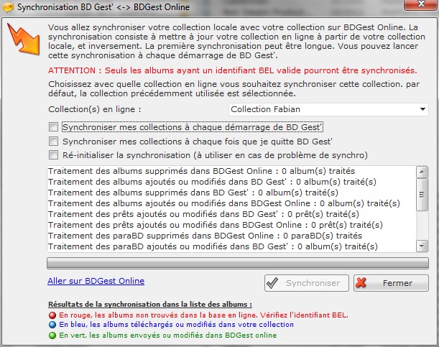Click the 'En bleu, les albums téléchargés' text
The width and height of the screenshot is (439, 347).
tap(176, 325)
